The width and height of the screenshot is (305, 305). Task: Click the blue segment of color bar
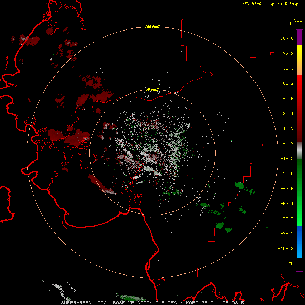pos(299,242)
